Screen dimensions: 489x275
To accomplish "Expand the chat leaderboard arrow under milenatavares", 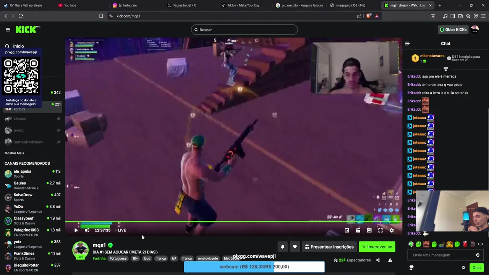I will click(445, 69).
